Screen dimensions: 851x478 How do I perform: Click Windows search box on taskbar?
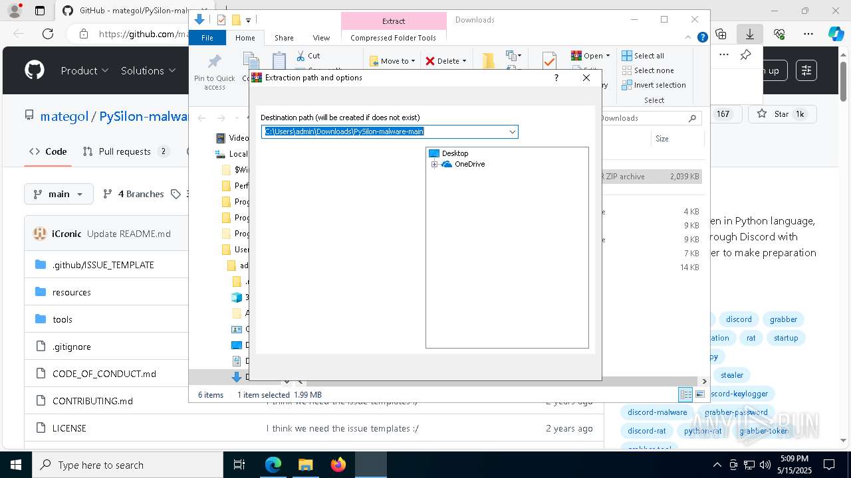point(128,465)
